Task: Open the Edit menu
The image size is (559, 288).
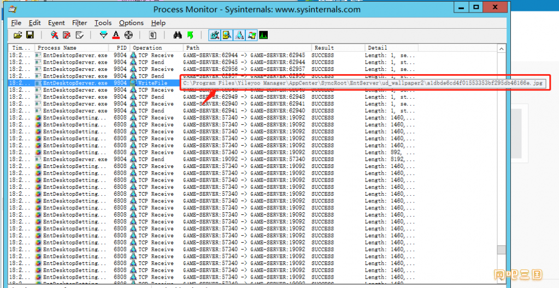Action: (x=34, y=23)
